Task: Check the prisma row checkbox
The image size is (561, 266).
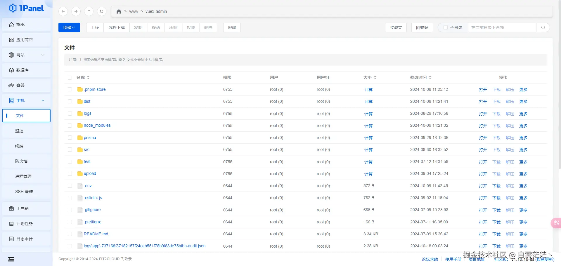Action: (70, 138)
